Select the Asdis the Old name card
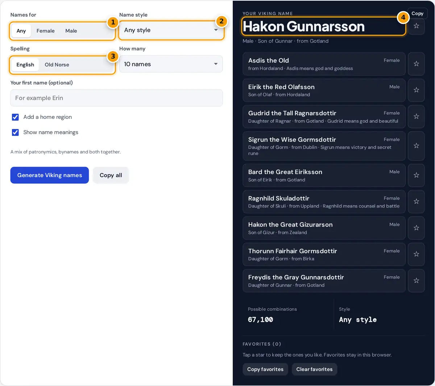Screen dimensions: 435x386 tap(324, 64)
